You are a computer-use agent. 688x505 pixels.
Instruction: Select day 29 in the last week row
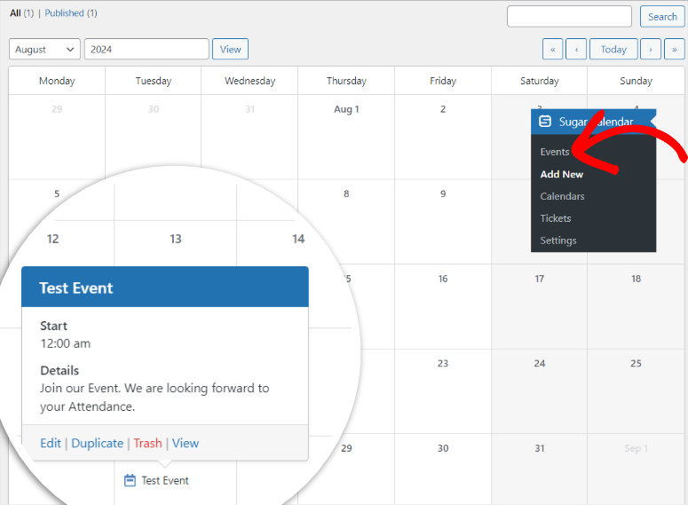[x=346, y=448]
